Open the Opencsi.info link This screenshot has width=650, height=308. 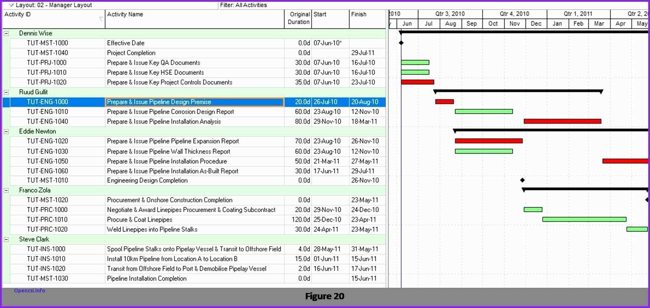coord(30,291)
